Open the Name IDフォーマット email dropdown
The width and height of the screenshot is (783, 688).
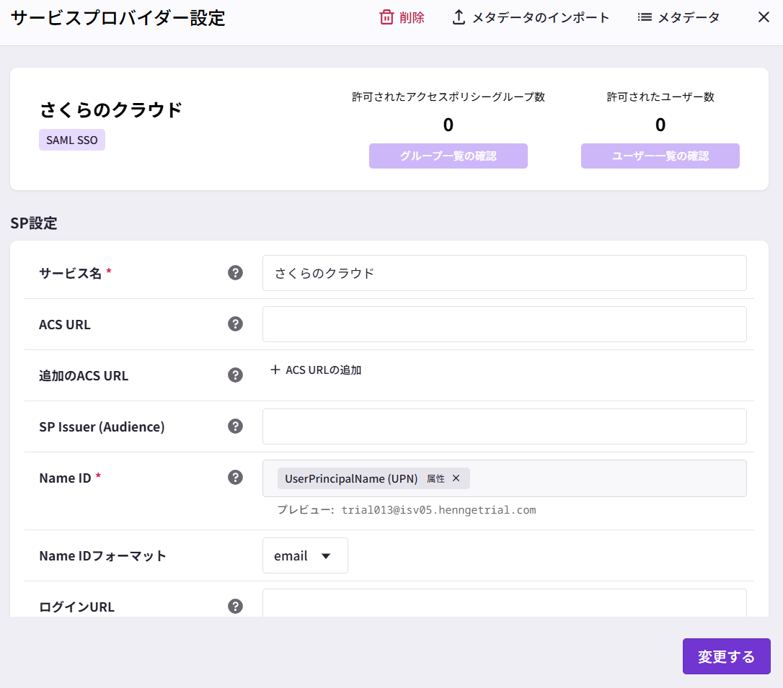point(305,555)
